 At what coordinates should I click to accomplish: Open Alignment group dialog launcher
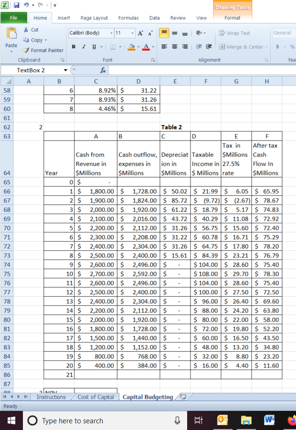tap(266, 60)
